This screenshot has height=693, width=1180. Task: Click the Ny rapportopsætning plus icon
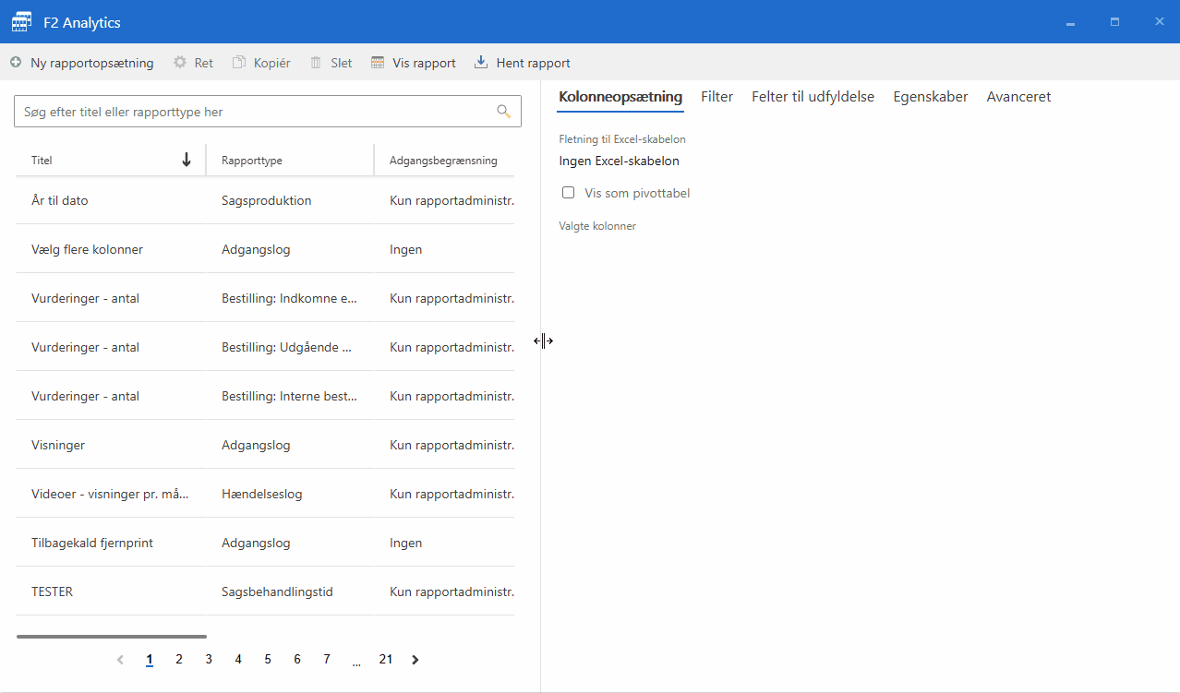click(16, 63)
